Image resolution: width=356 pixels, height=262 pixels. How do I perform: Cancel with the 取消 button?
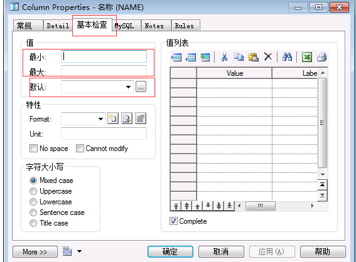pos(221,251)
